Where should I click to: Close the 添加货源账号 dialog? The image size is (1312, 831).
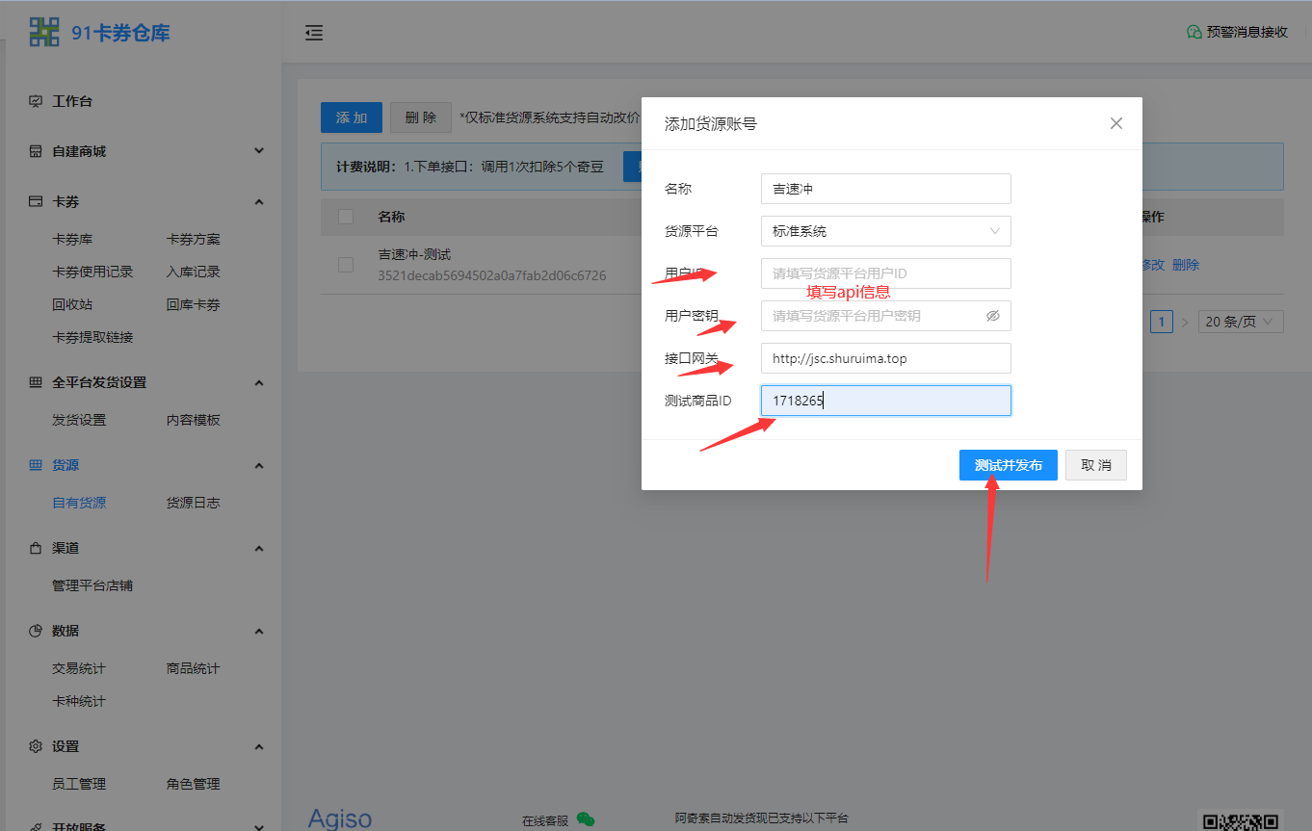(1116, 123)
